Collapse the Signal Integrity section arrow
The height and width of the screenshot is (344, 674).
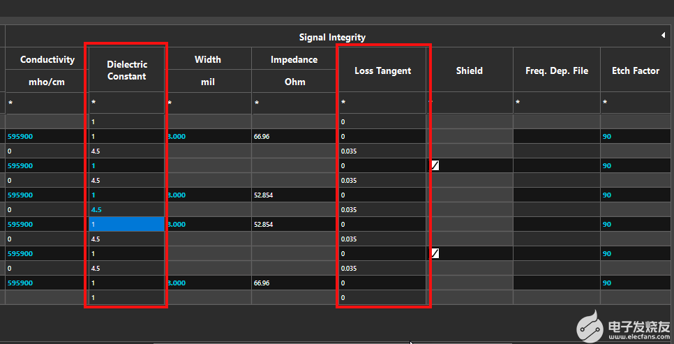(663, 35)
